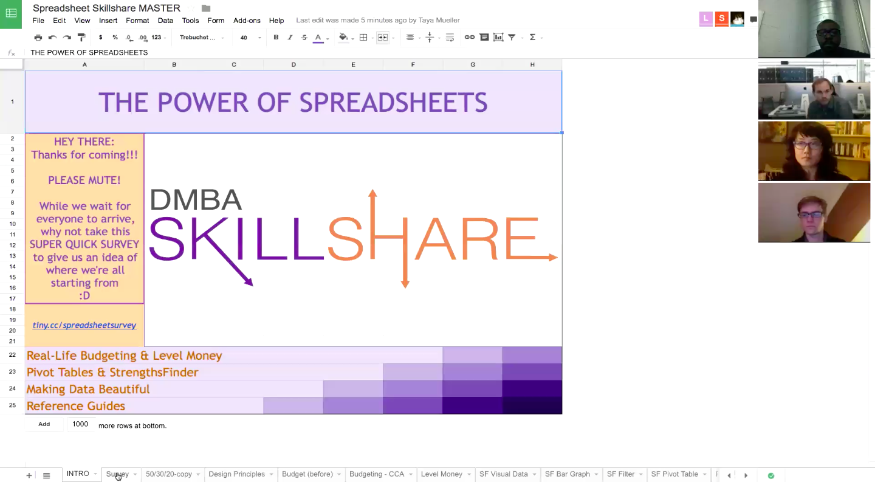Click the formula bar text
Image resolution: width=875 pixels, height=482 pixels.
[89, 52]
